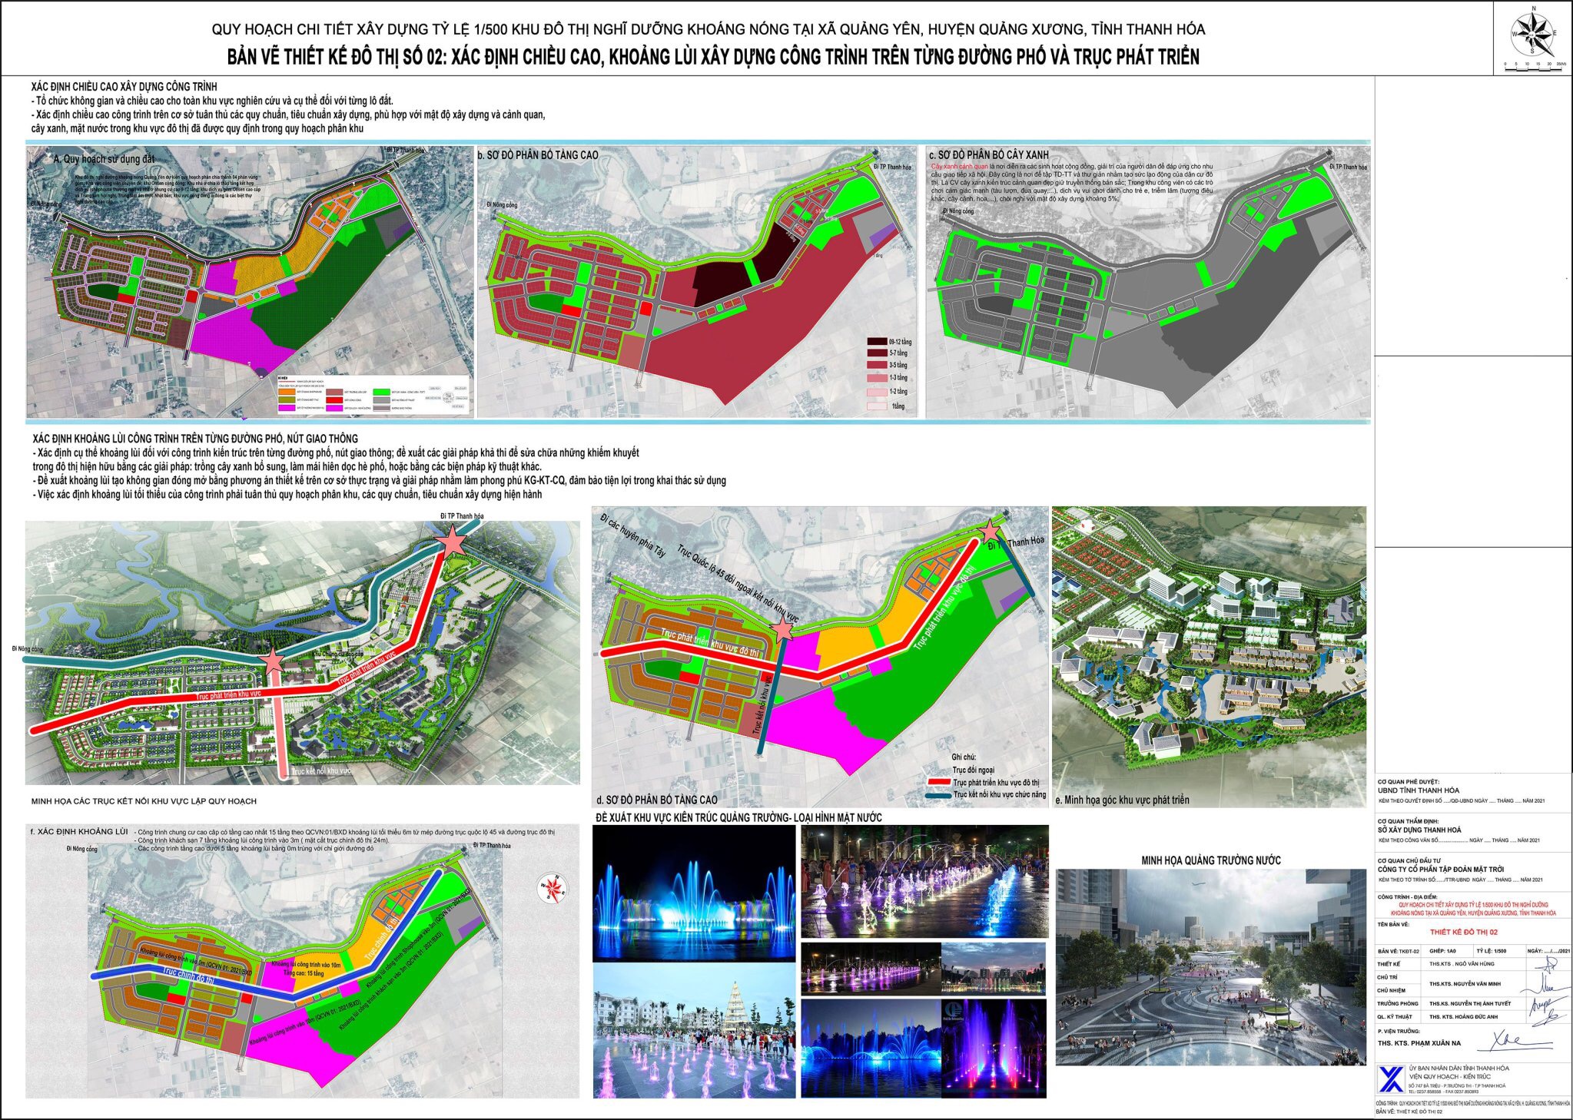Open map c showing green space distribution

1147,282
